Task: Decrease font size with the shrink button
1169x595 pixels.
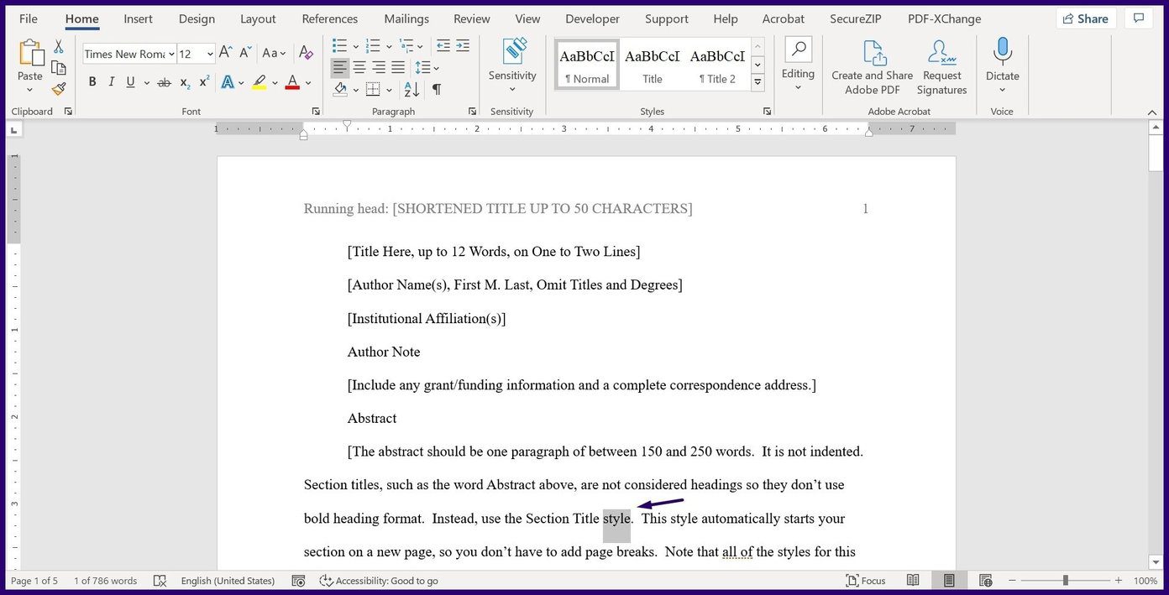Action: (245, 53)
